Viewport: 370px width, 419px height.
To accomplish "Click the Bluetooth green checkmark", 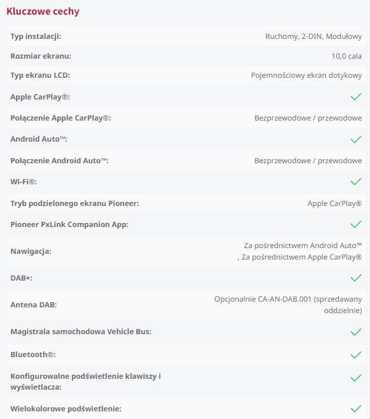I will pos(356,355).
